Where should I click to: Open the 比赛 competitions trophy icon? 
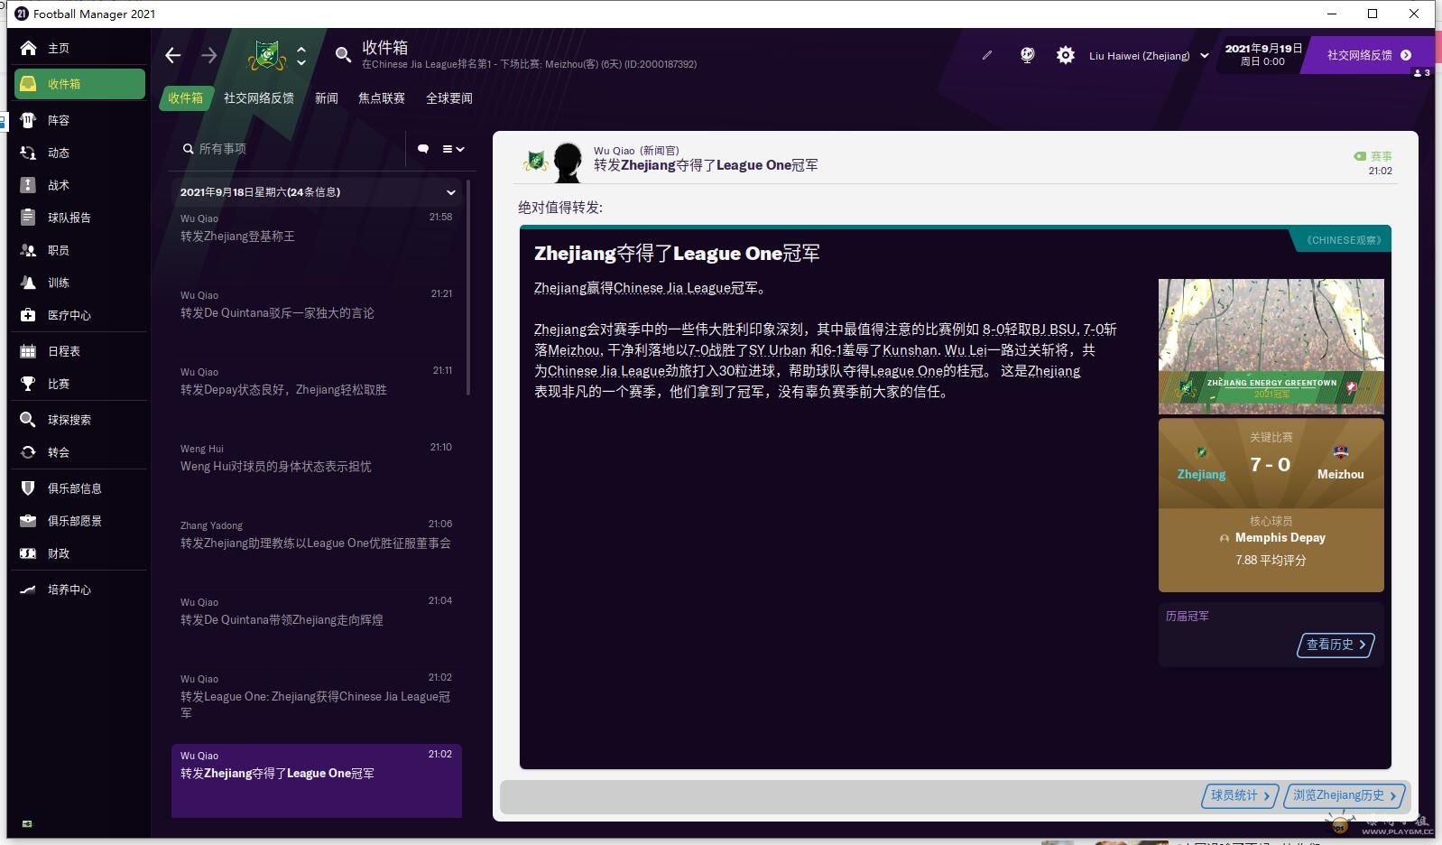pyautogui.click(x=28, y=384)
